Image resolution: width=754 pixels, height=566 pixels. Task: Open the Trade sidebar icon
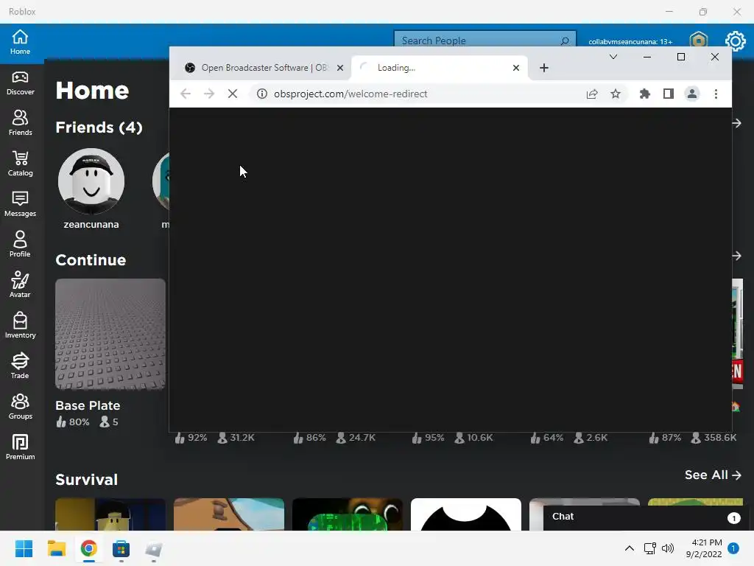pos(20,366)
